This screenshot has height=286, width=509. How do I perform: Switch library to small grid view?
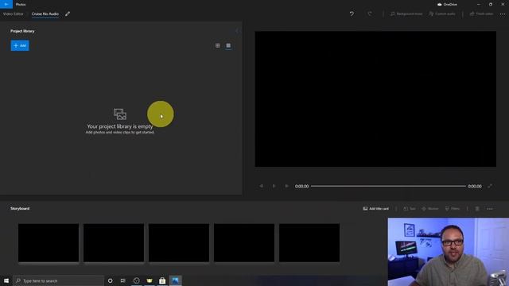(x=217, y=45)
